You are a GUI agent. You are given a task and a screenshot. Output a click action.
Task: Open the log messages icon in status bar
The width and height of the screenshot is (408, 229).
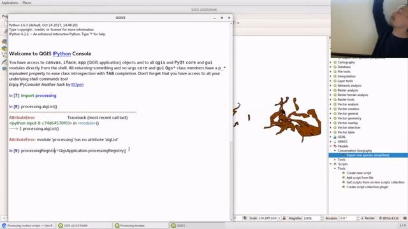click(405, 218)
